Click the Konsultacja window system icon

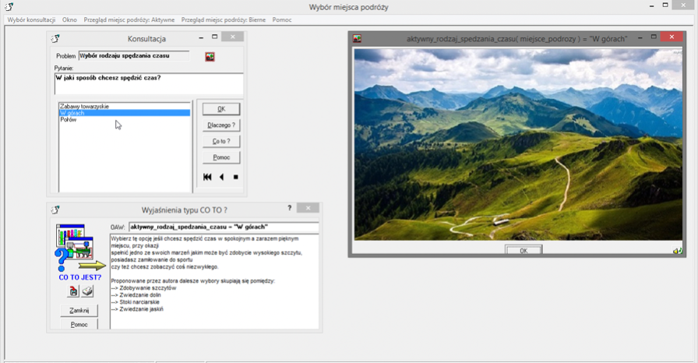click(55, 38)
